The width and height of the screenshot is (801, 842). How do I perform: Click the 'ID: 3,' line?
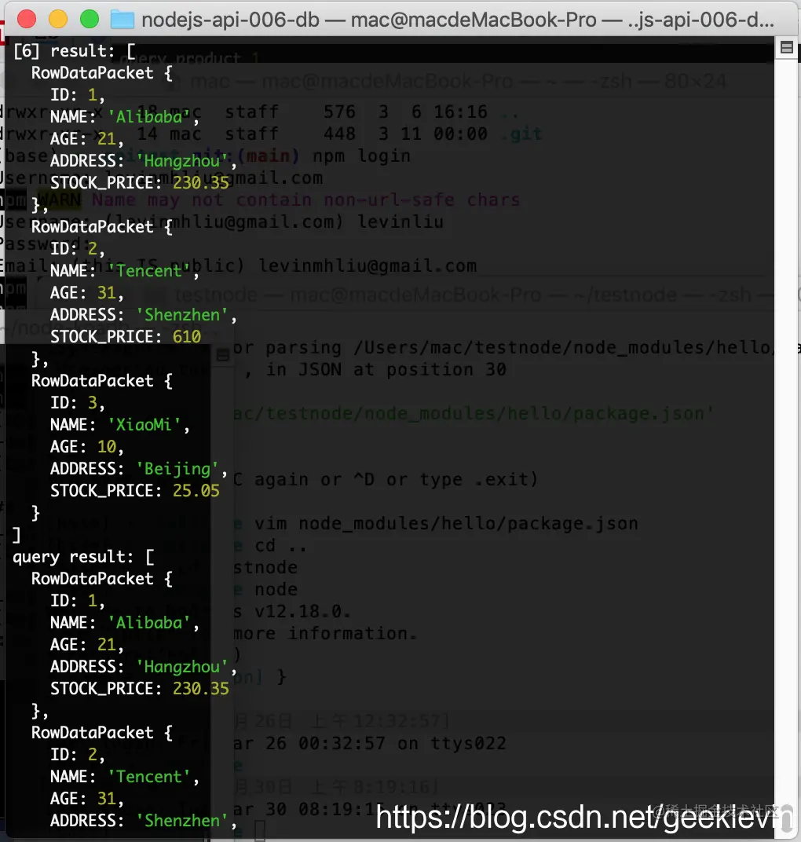point(77,403)
